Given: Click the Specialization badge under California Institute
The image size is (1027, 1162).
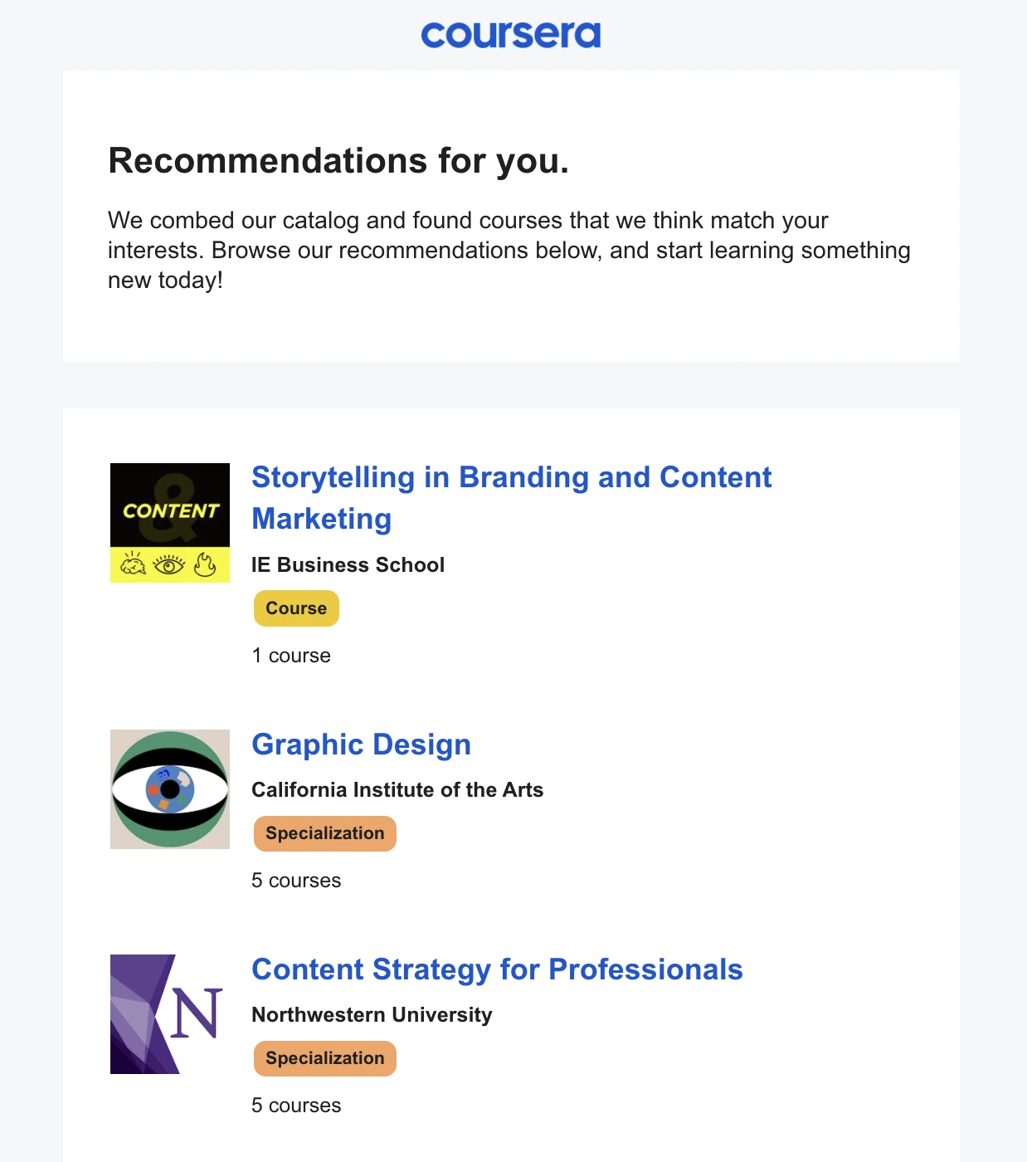Looking at the screenshot, I should click(x=324, y=833).
